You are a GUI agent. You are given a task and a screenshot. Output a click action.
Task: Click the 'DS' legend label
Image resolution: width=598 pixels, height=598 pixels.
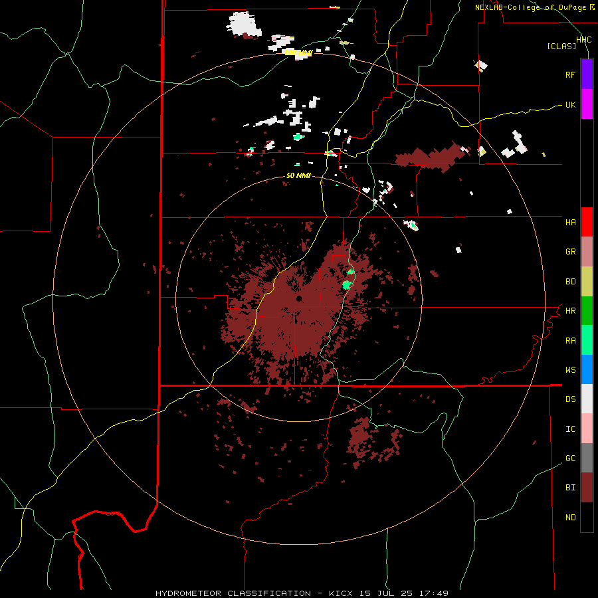(x=570, y=399)
